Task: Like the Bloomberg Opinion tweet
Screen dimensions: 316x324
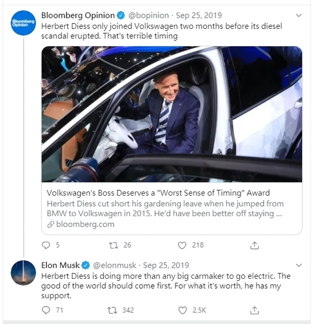Action: coord(182,245)
